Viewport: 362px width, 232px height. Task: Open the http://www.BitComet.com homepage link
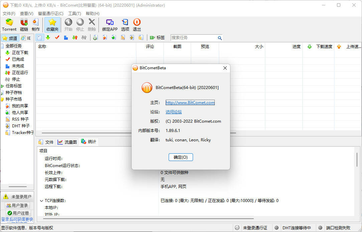click(190, 103)
